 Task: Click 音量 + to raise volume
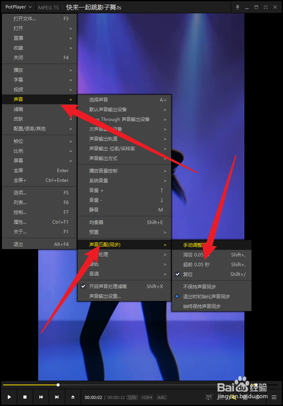tap(124, 191)
